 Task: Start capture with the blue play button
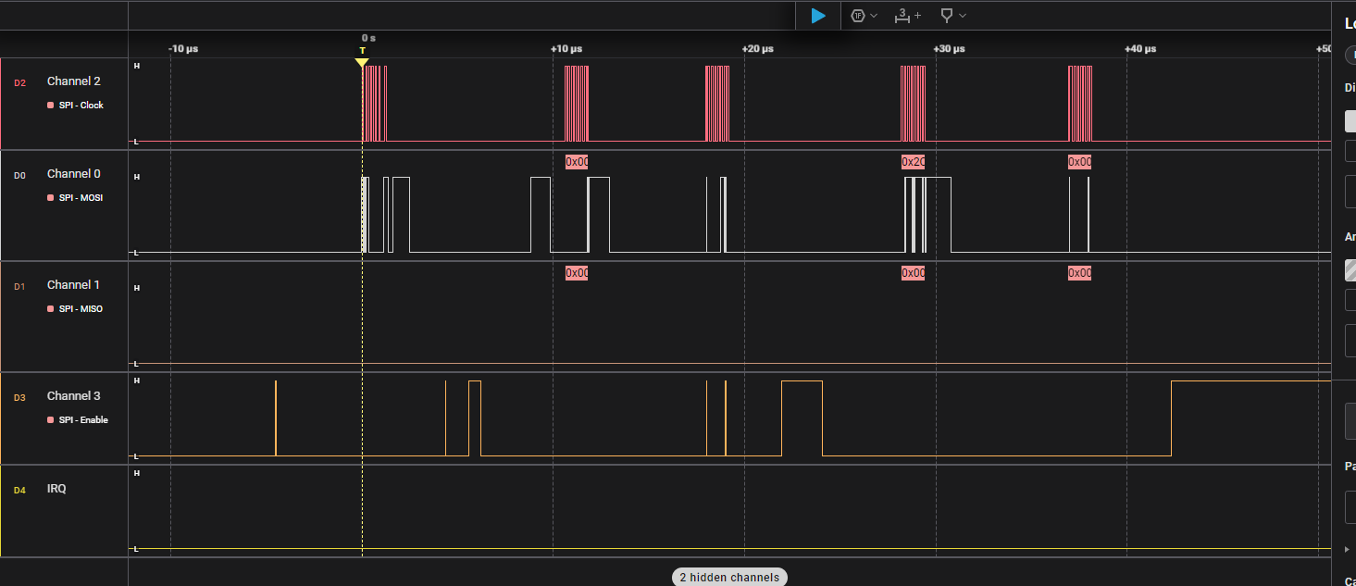pos(817,16)
